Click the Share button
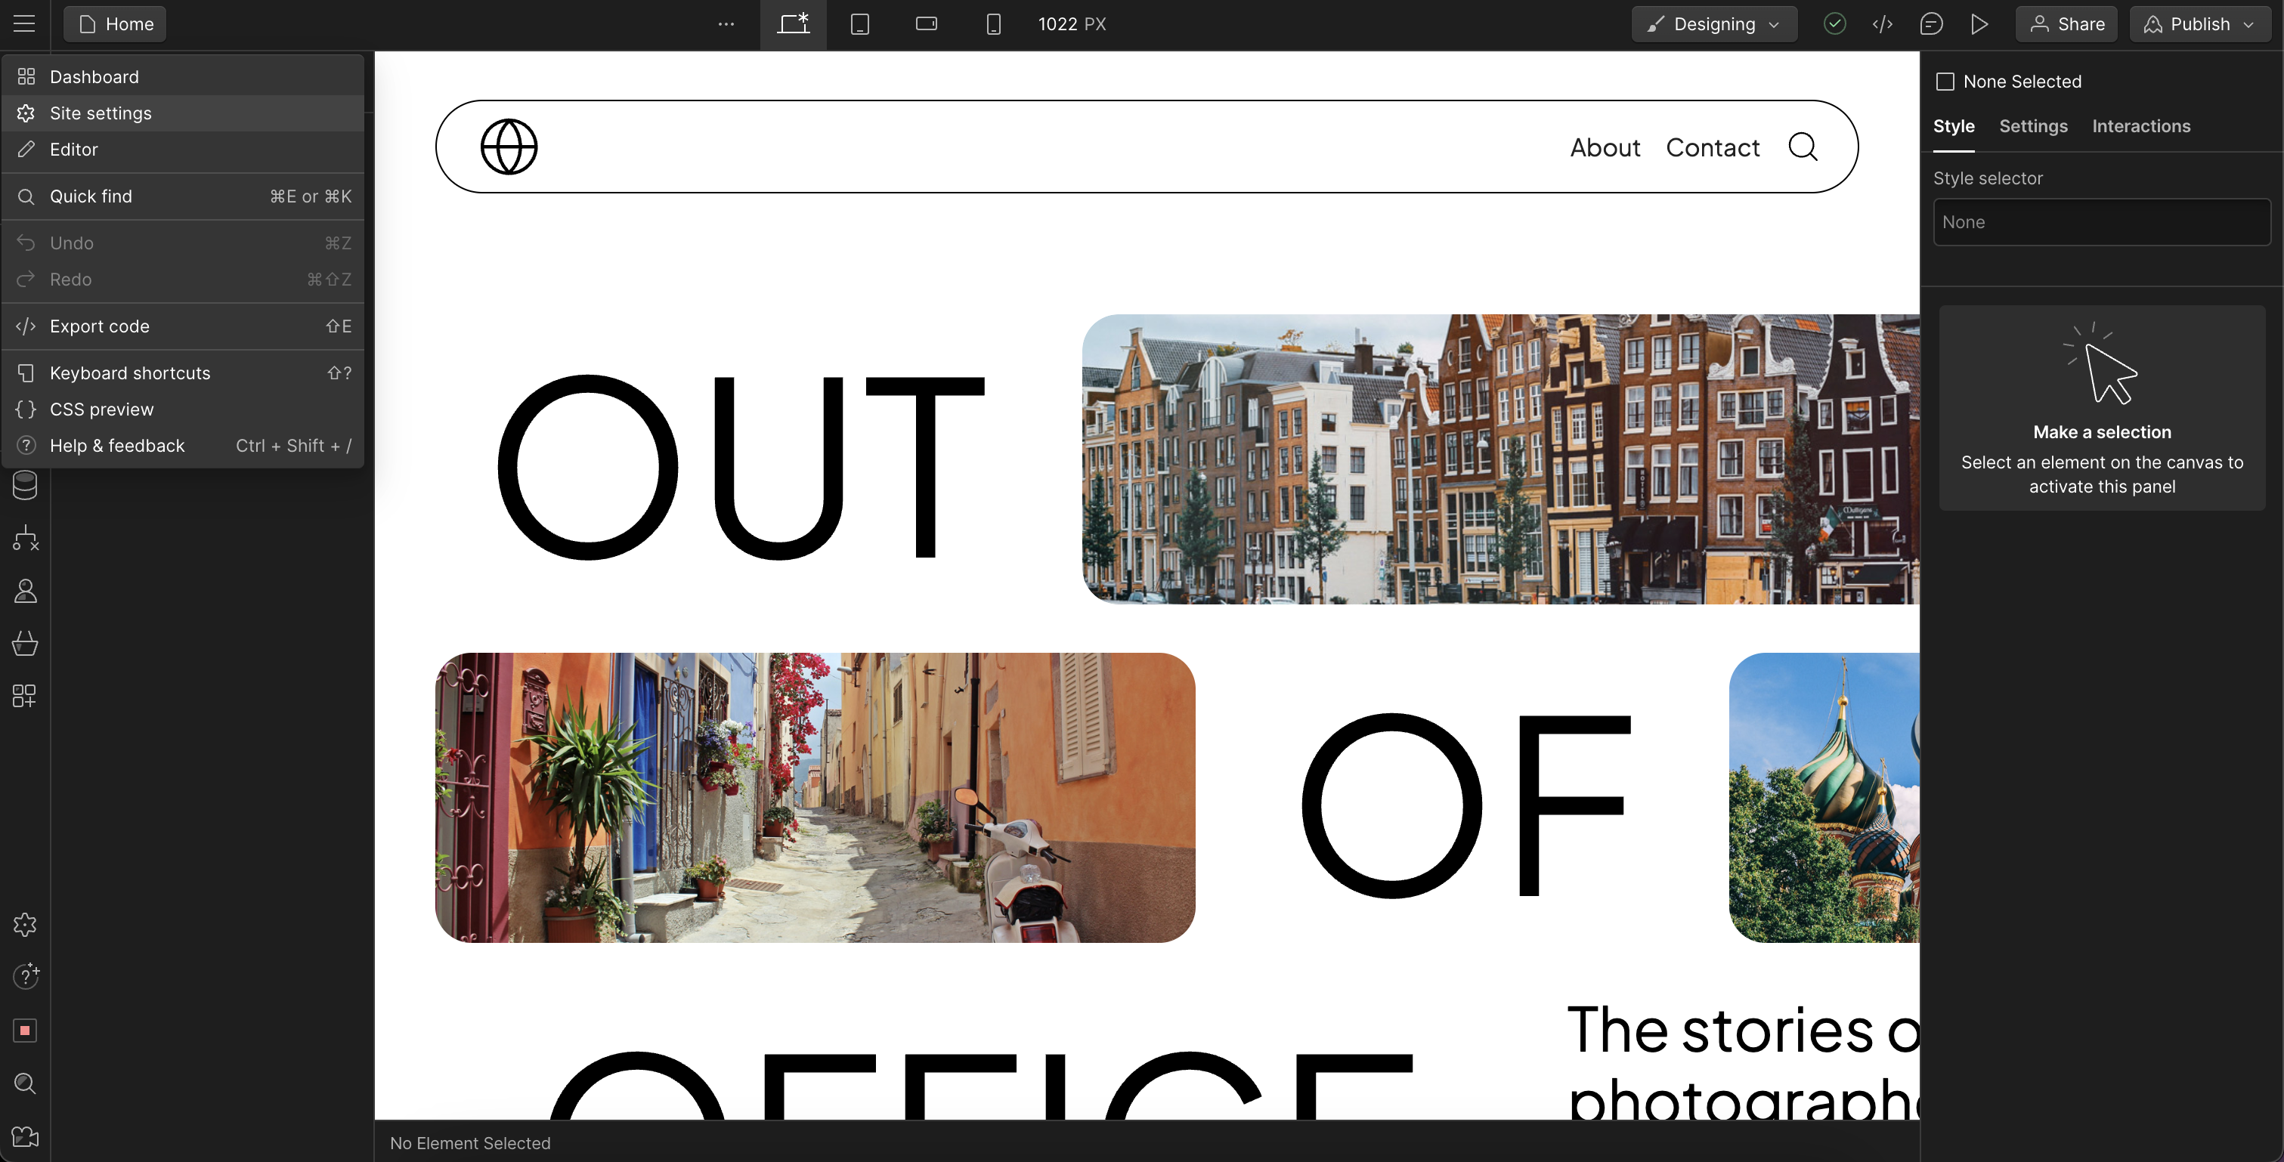This screenshot has height=1162, width=2284. coord(2067,24)
